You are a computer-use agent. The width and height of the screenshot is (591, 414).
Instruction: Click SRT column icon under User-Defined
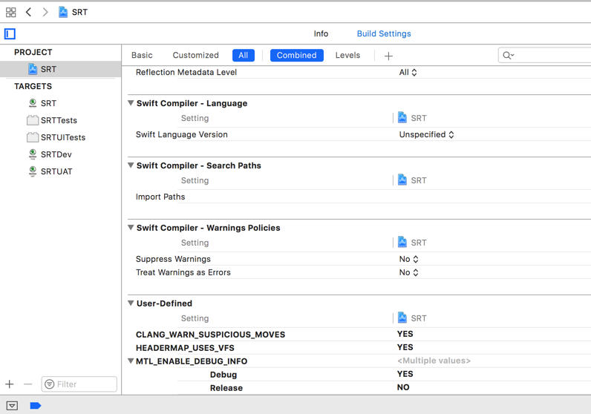(x=402, y=318)
